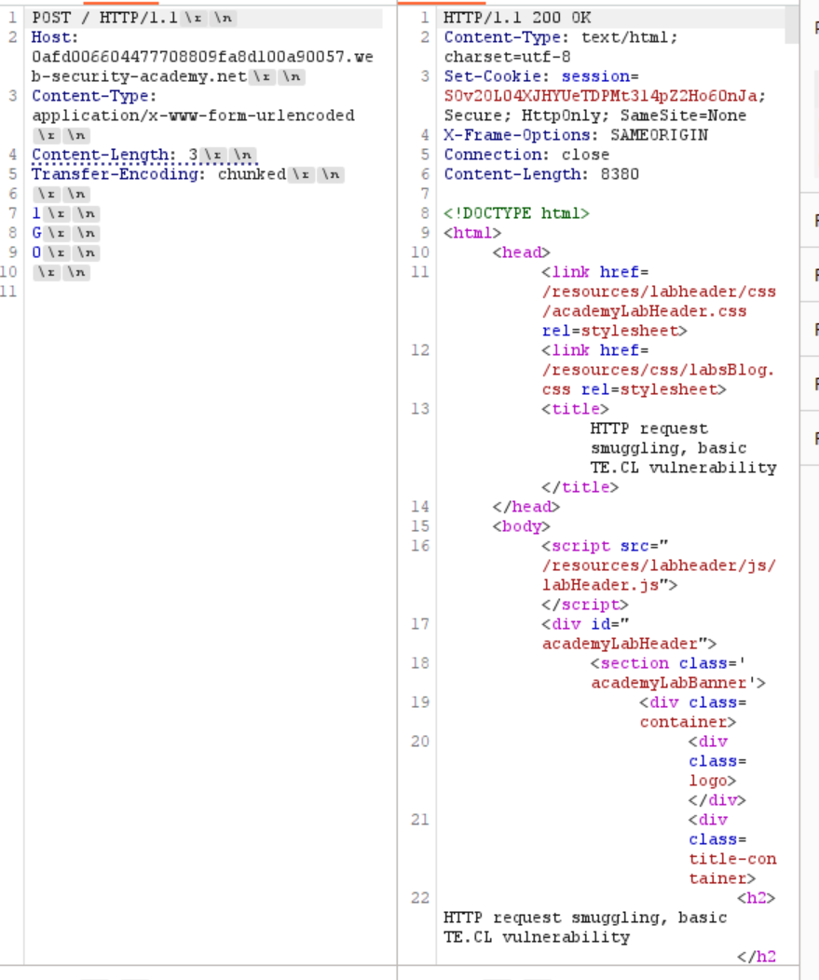Click the terminating '0' chunk on line 9
819x980 pixels.
pyautogui.click(x=37, y=252)
